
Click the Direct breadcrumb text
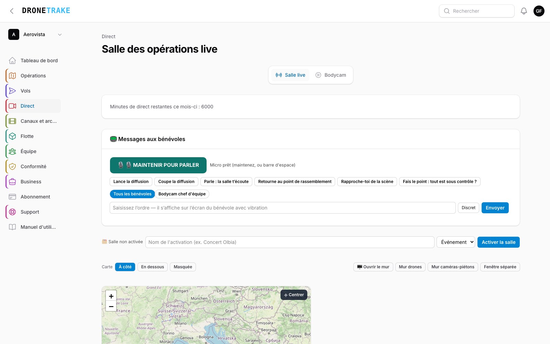click(x=109, y=36)
